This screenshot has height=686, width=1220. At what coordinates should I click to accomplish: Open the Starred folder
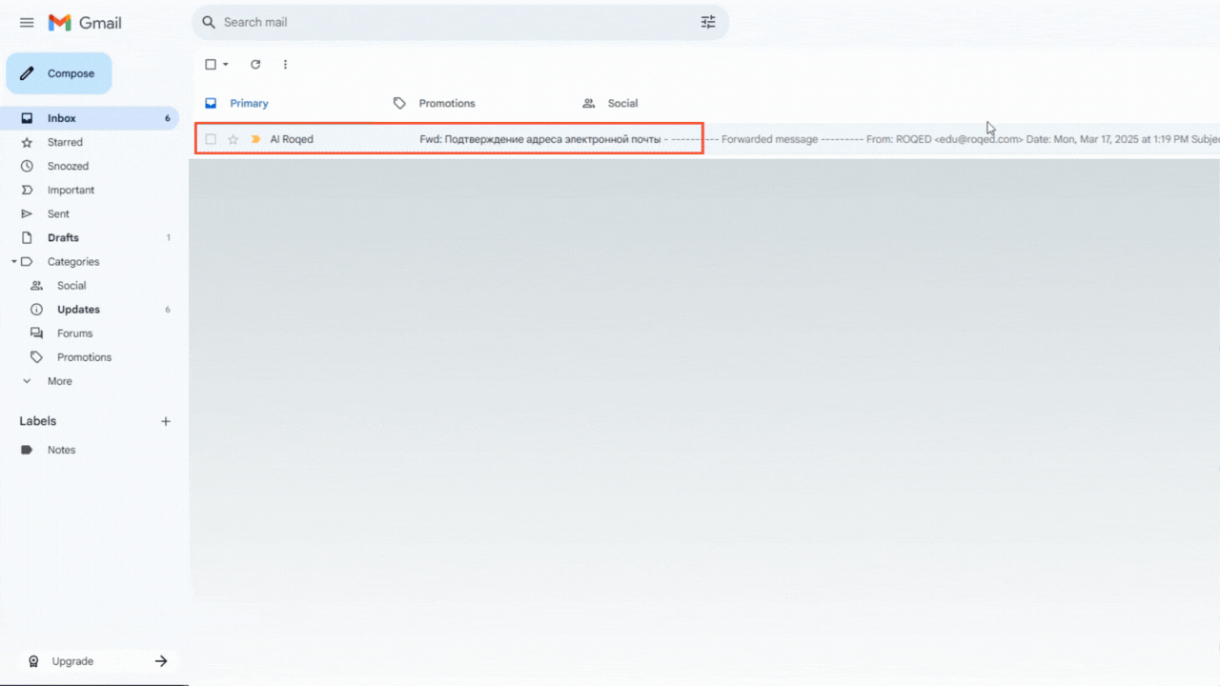(65, 142)
